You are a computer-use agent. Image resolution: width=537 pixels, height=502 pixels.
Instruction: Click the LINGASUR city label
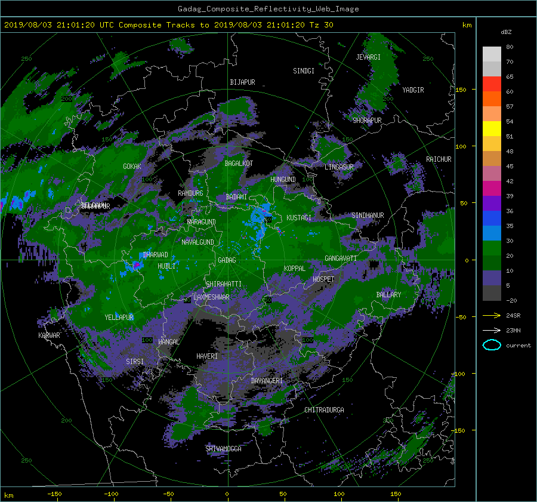point(339,167)
